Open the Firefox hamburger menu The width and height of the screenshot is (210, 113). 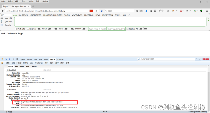207,11
